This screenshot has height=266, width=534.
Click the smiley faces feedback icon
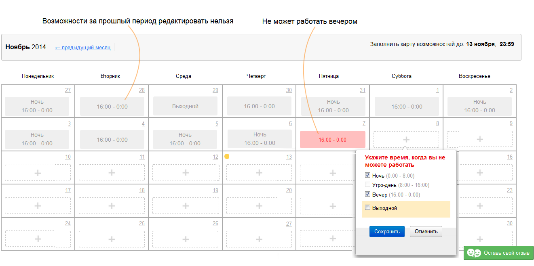coord(474,253)
